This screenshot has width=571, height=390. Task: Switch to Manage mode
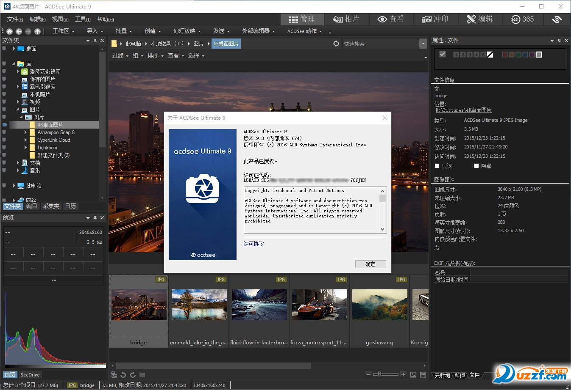point(302,19)
